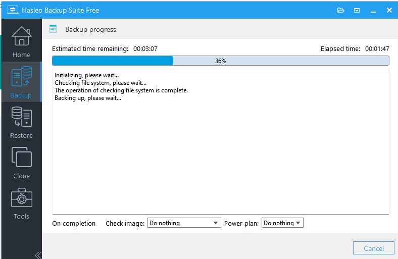Open the title bar dropdown menu icon
The image size is (398, 259).
pyautogui.click(x=357, y=11)
